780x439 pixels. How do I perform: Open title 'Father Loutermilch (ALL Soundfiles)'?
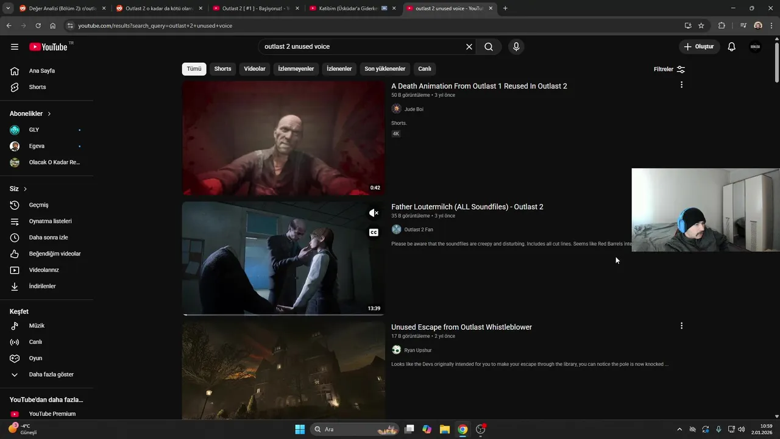467,207
